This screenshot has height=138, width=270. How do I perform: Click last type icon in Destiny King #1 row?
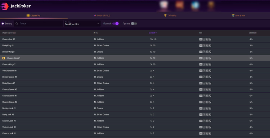pos(210,52)
